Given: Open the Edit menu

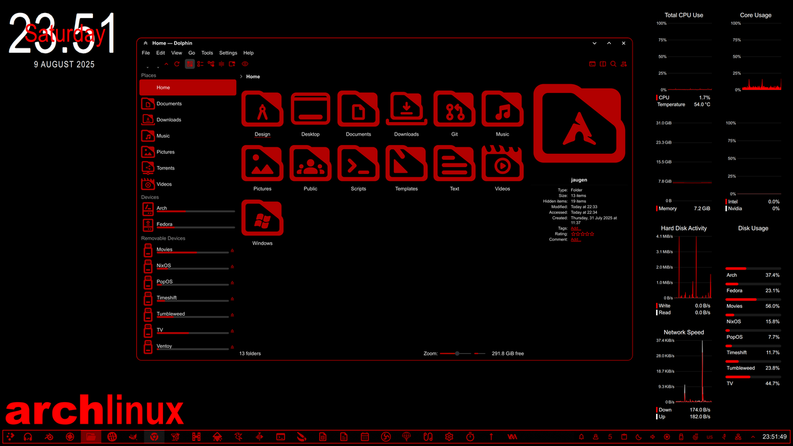Looking at the screenshot, I should pyautogui.click(x=160, y=53).
